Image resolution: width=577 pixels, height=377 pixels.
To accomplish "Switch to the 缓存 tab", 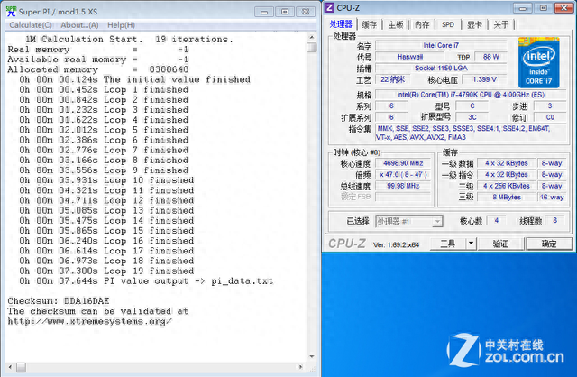I will pyautogui.click(x=369, y=25).
